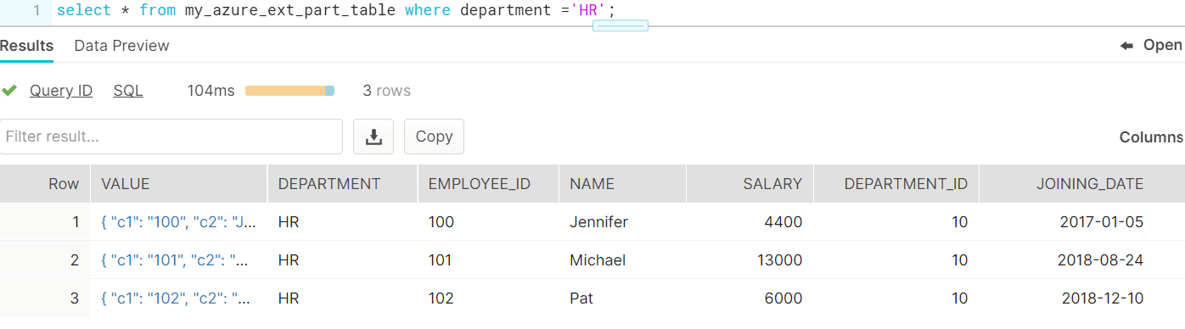
Task: Open the Query ID link
Action: point(61,91)
